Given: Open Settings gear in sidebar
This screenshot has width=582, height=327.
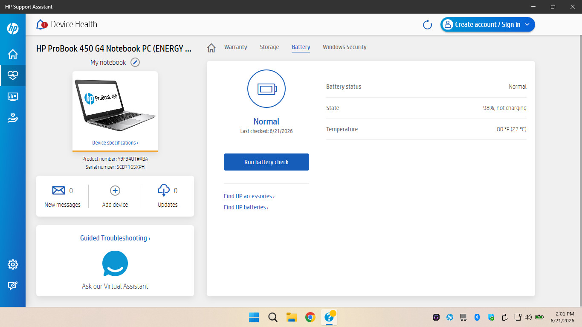Looking at the screenshot, I should (x=13, y=265).
